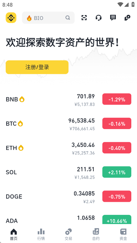Screen dimensions: 137x243
Task: Switch to the 交易 trade tab
Action: [x=68, y=234]
